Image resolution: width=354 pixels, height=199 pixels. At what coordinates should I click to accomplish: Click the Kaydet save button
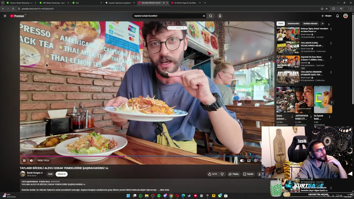click(248, 174)
